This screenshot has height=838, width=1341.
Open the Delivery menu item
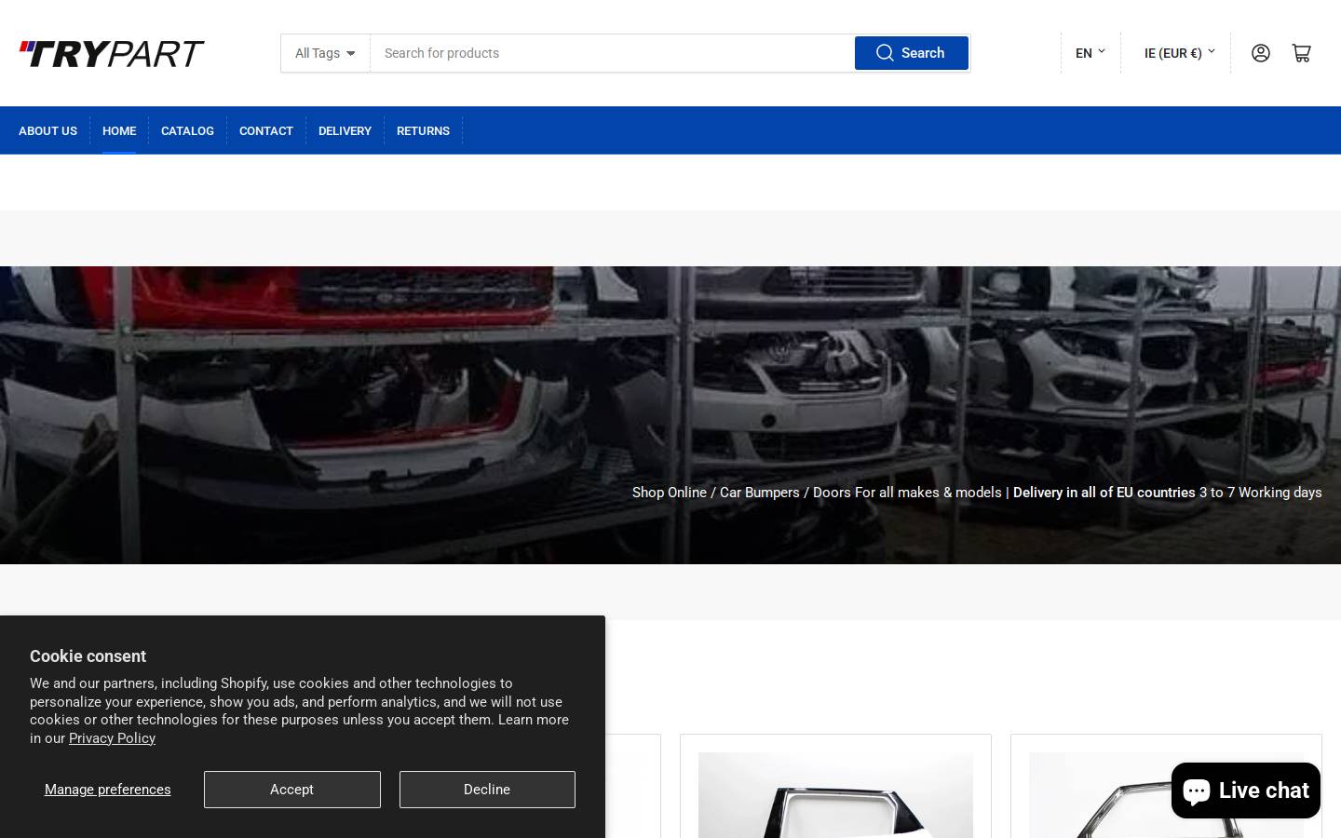click(x=345, y=130)
